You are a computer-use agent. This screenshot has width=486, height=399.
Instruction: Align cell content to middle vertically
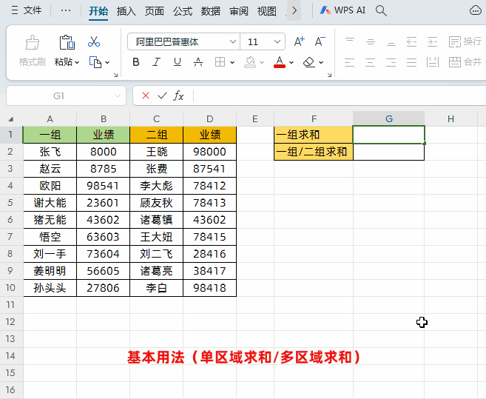click(371, 41)
